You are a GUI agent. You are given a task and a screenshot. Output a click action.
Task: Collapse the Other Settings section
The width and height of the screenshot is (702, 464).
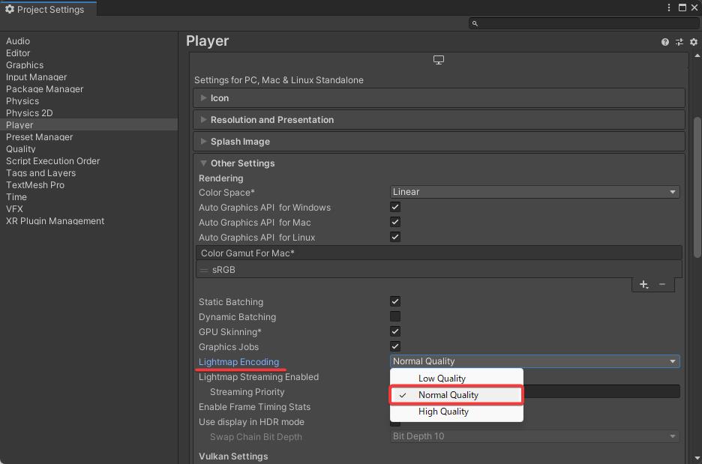click(242, 163)
